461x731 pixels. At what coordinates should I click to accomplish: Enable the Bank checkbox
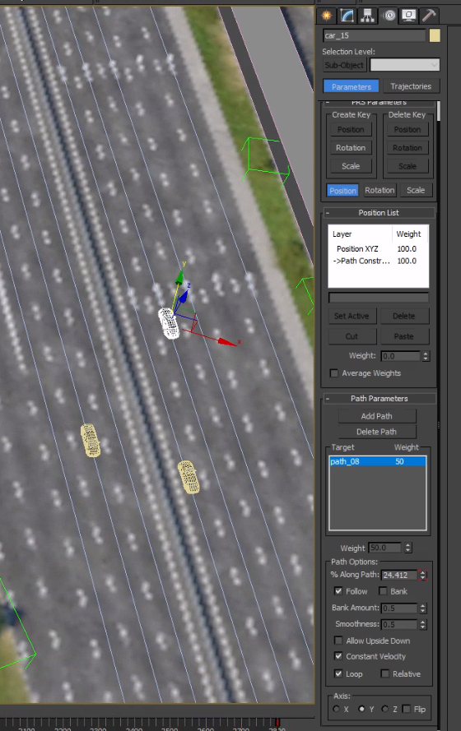click(x=383, y=591)
